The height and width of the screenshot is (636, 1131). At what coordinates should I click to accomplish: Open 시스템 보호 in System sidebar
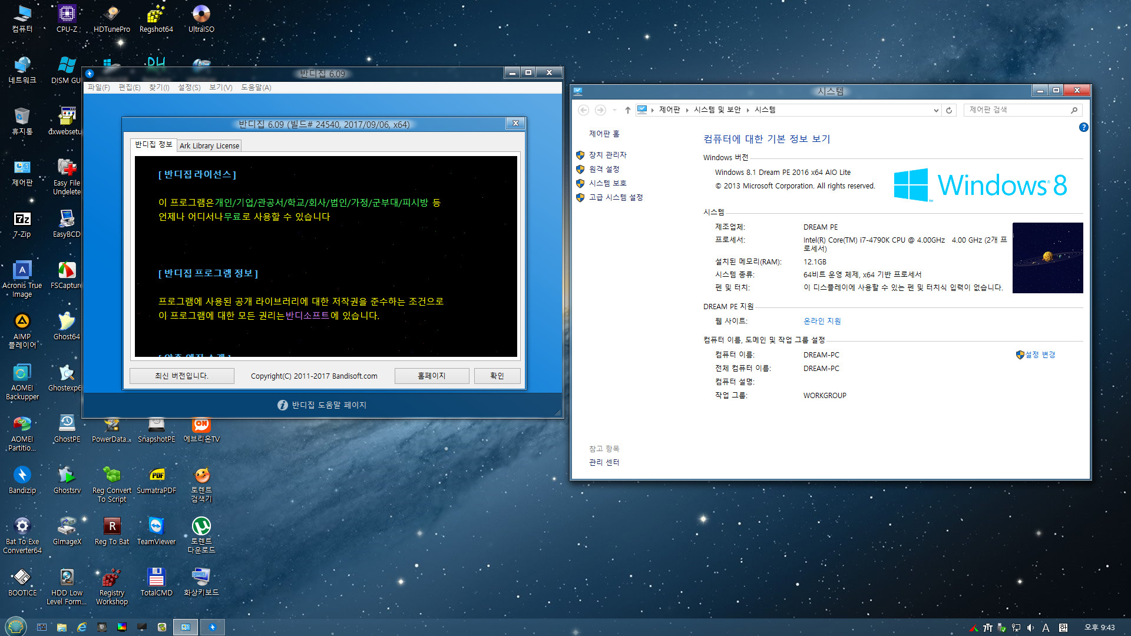coord(607,183)
